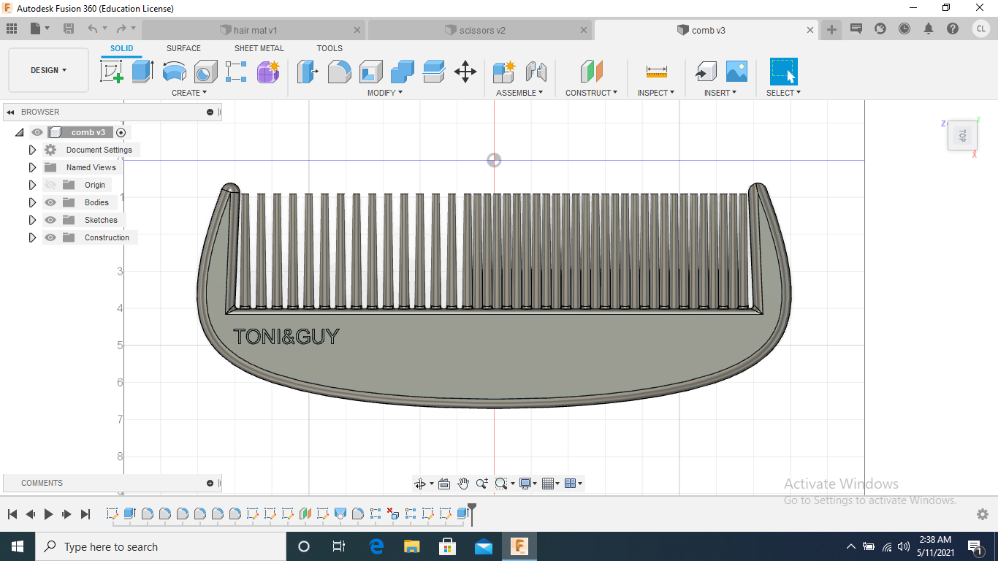Hide the Bodies folder visibility
The height and width of the screenshot is (561, 998).
click(x=50, y=202)
